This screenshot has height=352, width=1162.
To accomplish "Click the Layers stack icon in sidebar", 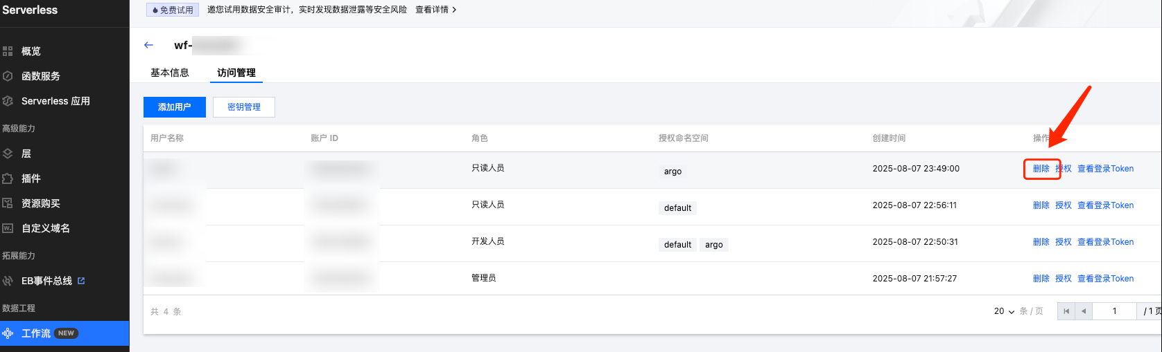I will [x=8, y=154].
